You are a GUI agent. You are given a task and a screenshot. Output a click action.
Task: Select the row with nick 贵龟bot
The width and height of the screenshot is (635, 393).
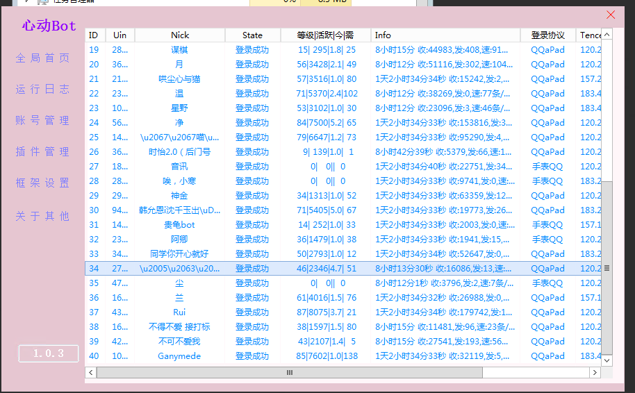179,225
